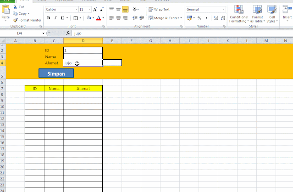This screenshot has width=293, height=192.
Task: Align text left
Action: [x=111, y=18]
